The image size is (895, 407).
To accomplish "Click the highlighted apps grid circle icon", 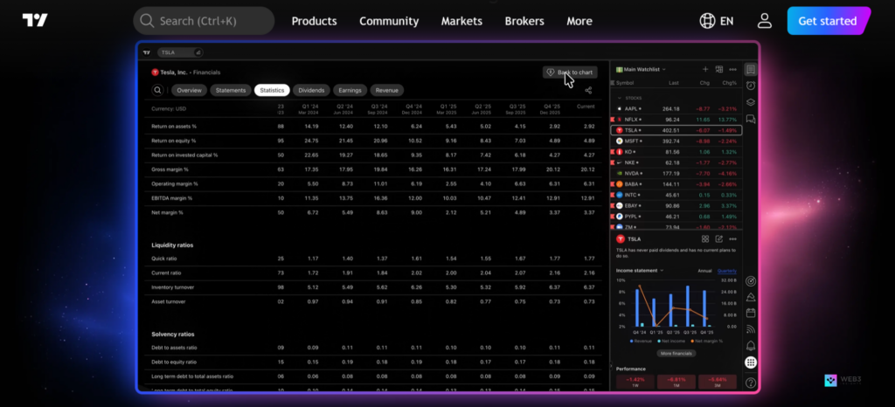I will (x=751, y=362).
